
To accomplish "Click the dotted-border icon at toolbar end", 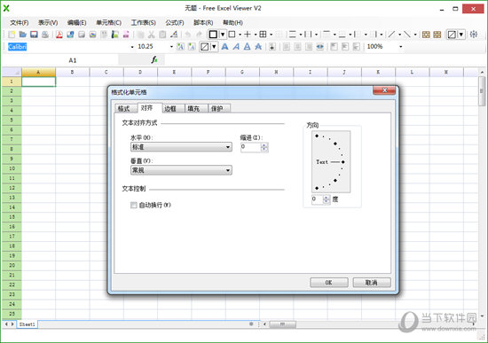I will (x=474, y=35).
